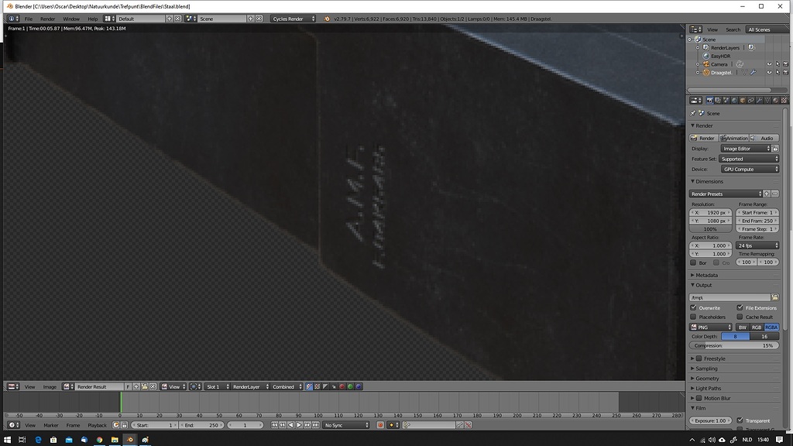Open the Texture properties tab icon
793x446 pixels.
[x=784, y=100]
